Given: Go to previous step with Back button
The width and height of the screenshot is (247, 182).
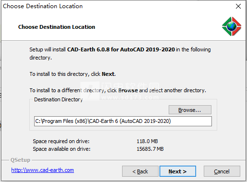Looking at the screenshot, I should [x=140, y=171].
